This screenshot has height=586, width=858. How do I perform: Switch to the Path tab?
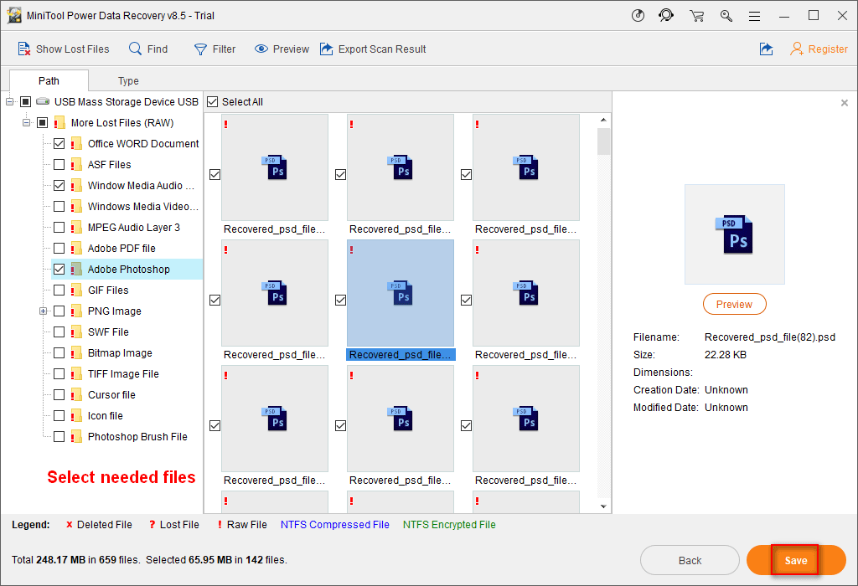click(49, 81)
